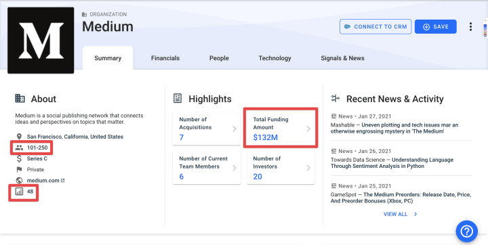
Task: Click the news icon dated Jan 26, 2021
Action: coord(333,151)
